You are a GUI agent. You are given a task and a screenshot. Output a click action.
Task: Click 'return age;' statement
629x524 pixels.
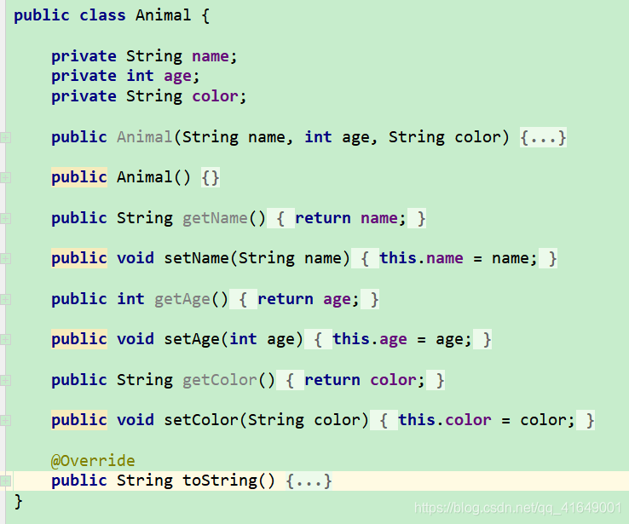pyautogui.click(x=308, y=299)
